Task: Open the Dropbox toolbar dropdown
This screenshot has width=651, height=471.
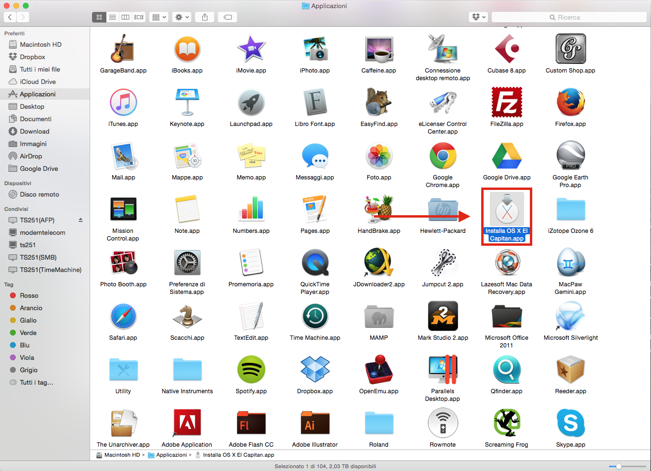Action: [x=478, y=17]
